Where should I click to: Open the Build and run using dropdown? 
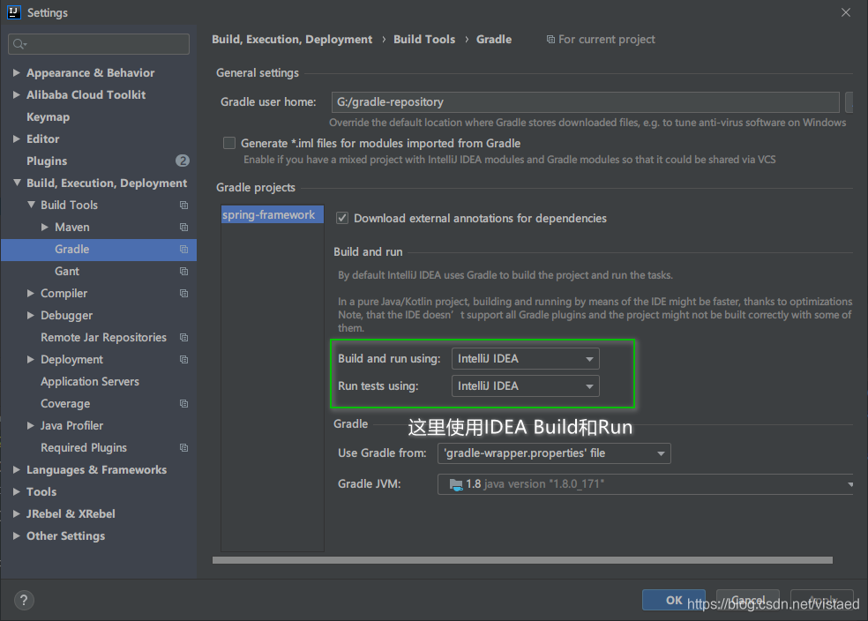coord(526,359)
